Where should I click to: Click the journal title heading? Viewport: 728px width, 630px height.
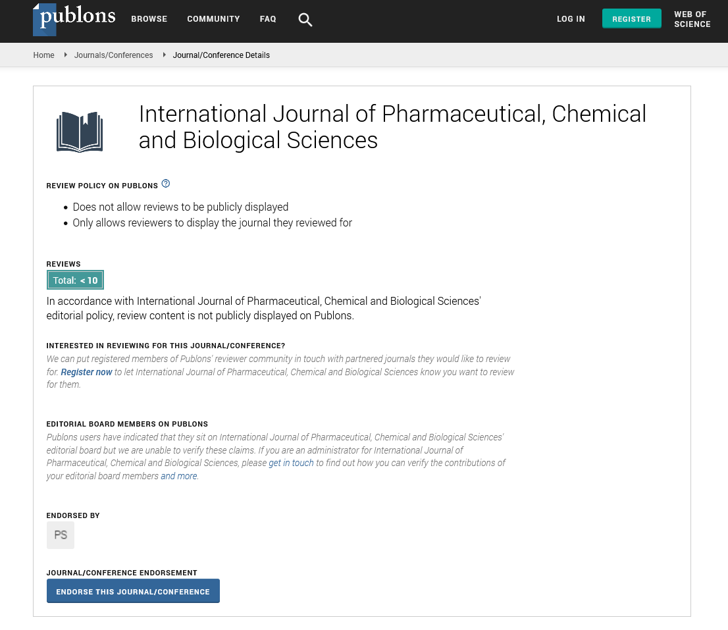392,126
